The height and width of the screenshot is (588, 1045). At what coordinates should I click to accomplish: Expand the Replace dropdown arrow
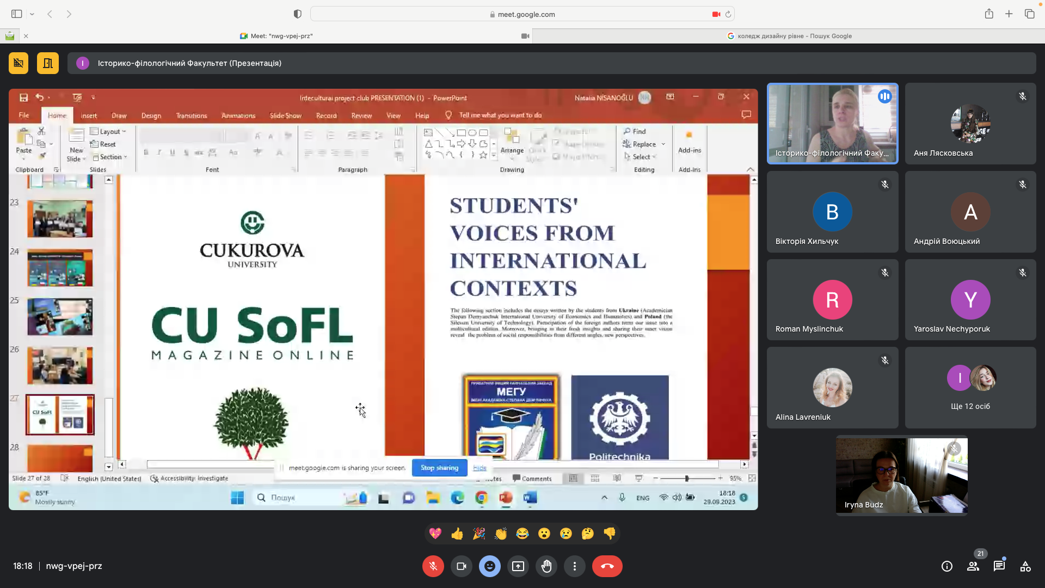coord(663,144)
